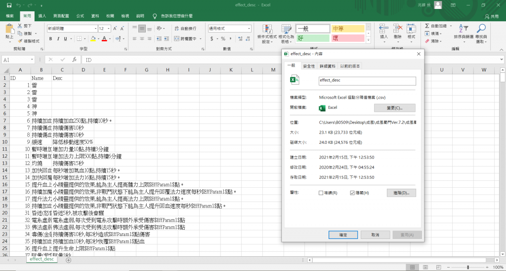The image size is (506, 271).
Task: Click the zoom slider handle
Action: point(468,267)
